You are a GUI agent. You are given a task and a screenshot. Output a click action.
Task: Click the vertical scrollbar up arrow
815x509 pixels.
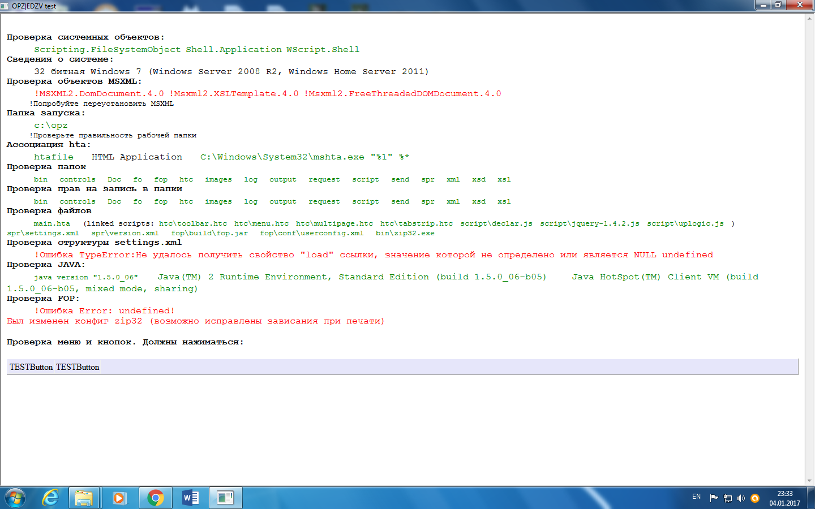809,18
